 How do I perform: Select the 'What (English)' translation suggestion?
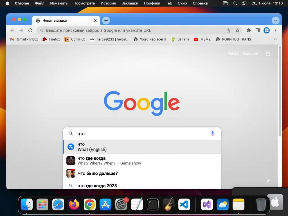142,147
